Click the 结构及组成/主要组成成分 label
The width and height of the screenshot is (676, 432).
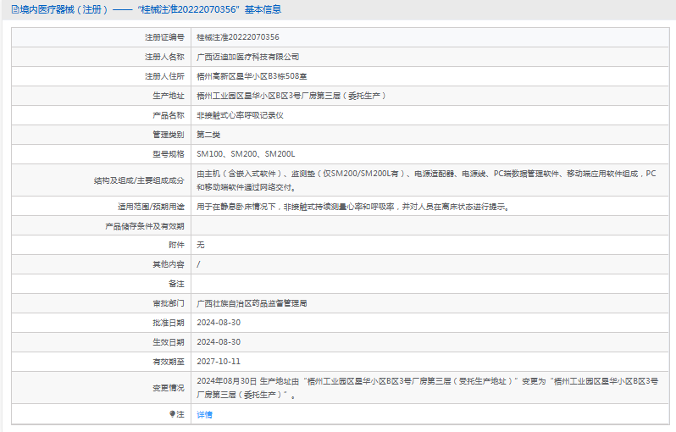point(139,180)
